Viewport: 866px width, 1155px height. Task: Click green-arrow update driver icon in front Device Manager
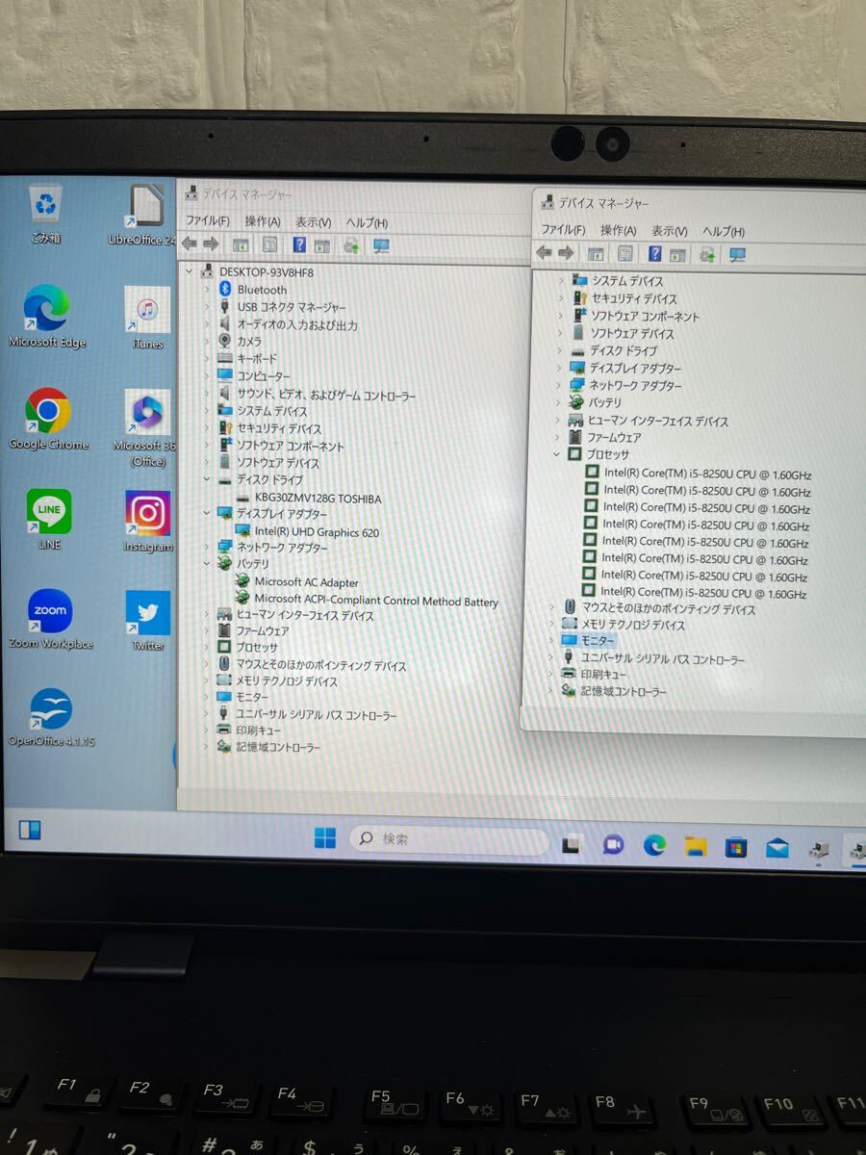tap(707, 254)
